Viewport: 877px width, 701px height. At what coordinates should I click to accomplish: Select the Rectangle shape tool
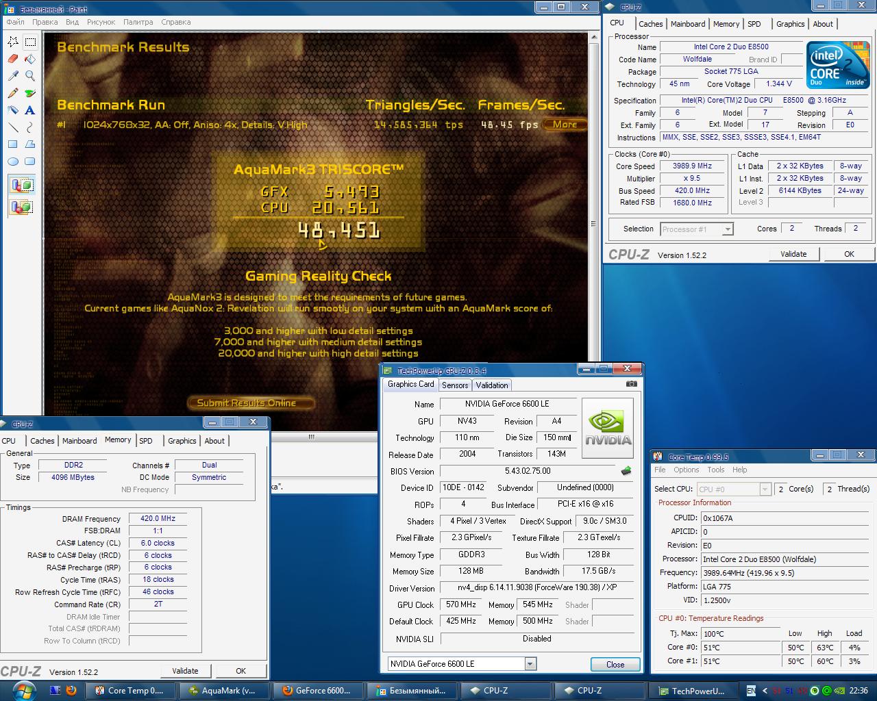(13, 144)
